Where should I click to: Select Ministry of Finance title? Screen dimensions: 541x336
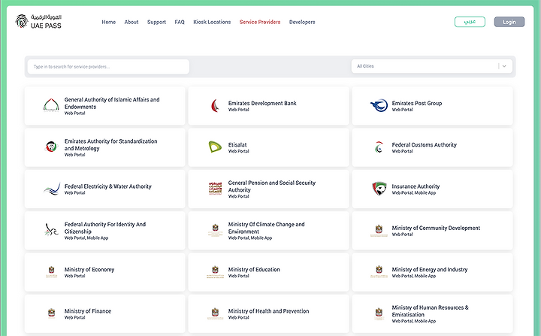pyautogui.click(x=88, y=310)
